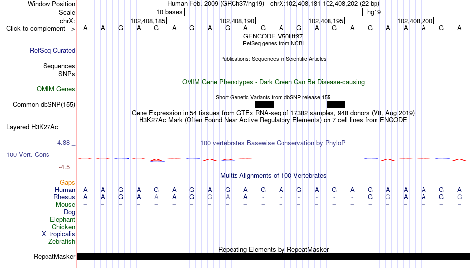470x268 pixels.
Task: Click the coordinate label '102,408,195'
Action: point(326,21)
